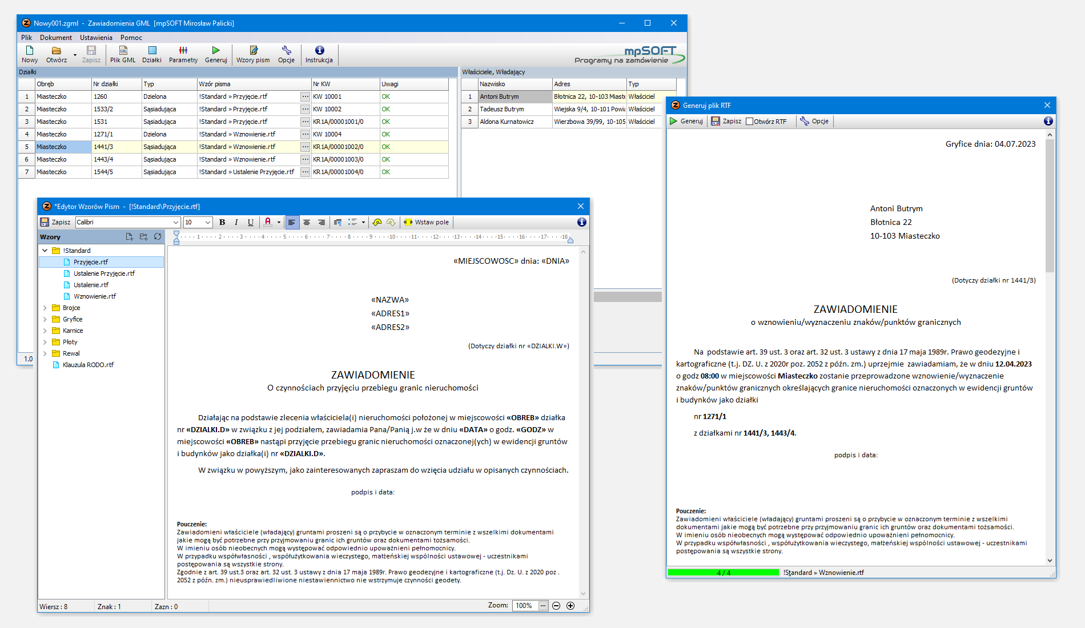The height and width of the screenshot is (628, 1085).
Task: Select Klauzula RODO.rtf in templates tree
Action: (88, 365)
